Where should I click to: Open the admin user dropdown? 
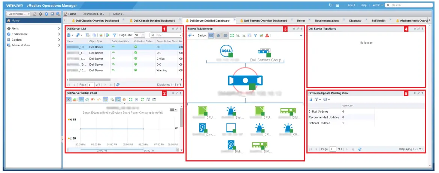point(378,5)
